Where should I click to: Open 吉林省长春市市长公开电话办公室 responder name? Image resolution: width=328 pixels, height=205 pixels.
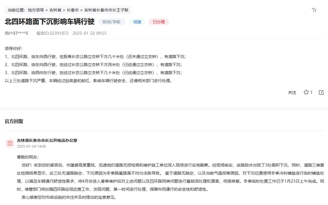[47, 140]
